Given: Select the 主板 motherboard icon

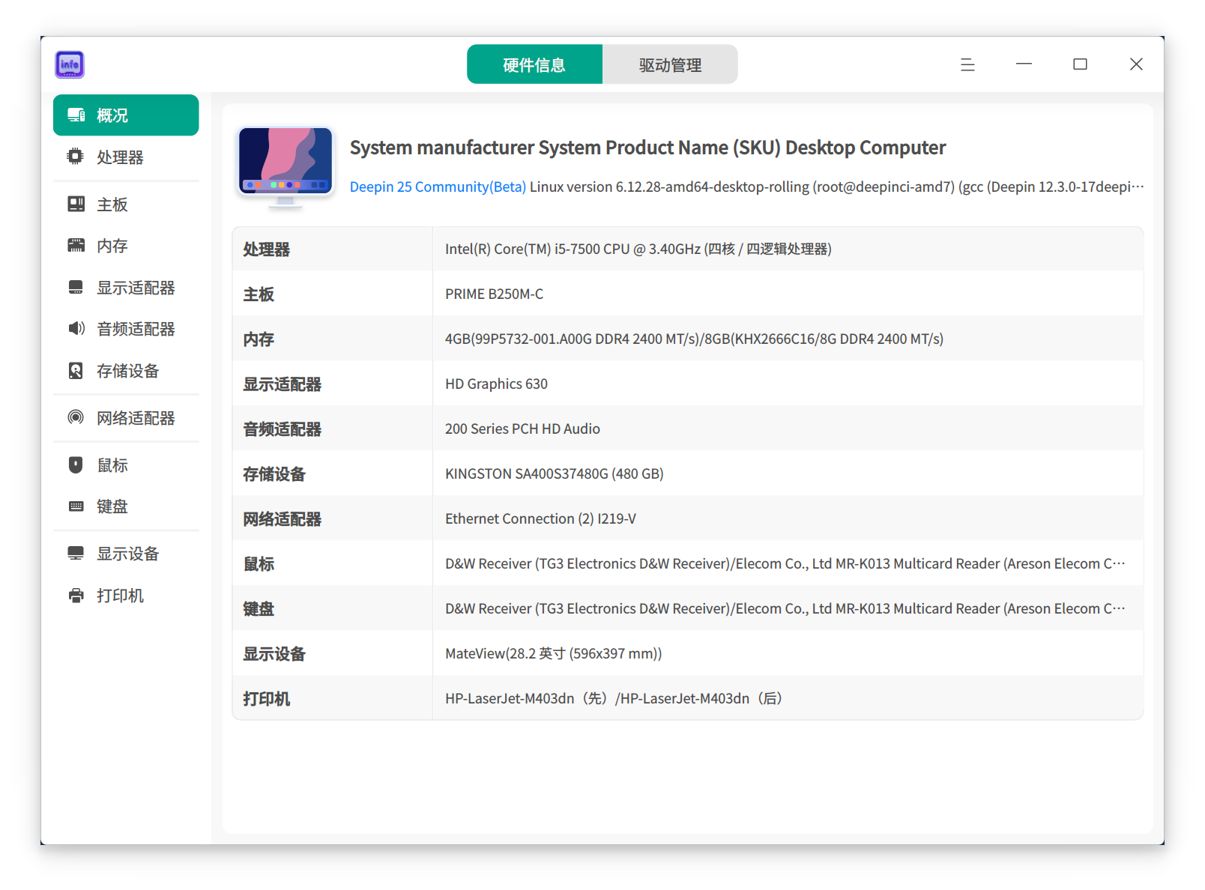Looking at the screenshot, I should (x=76, y=204).
